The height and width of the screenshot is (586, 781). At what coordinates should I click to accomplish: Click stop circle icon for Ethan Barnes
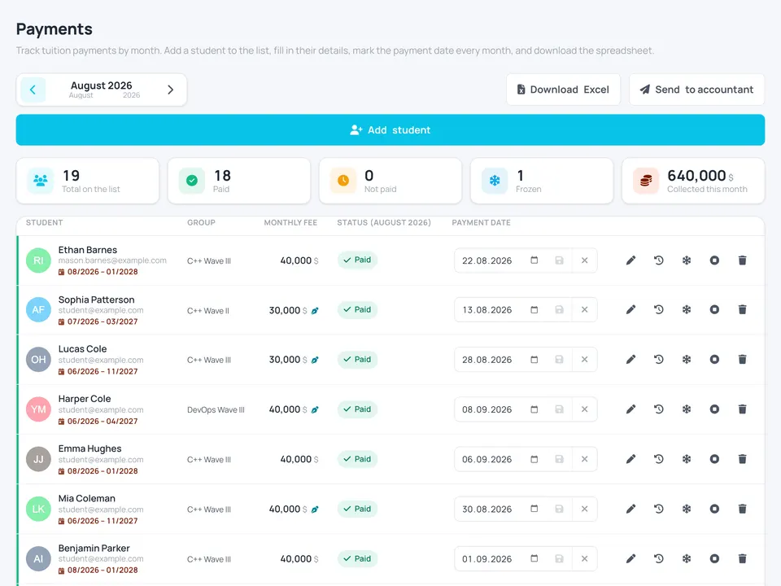[714, 260]
